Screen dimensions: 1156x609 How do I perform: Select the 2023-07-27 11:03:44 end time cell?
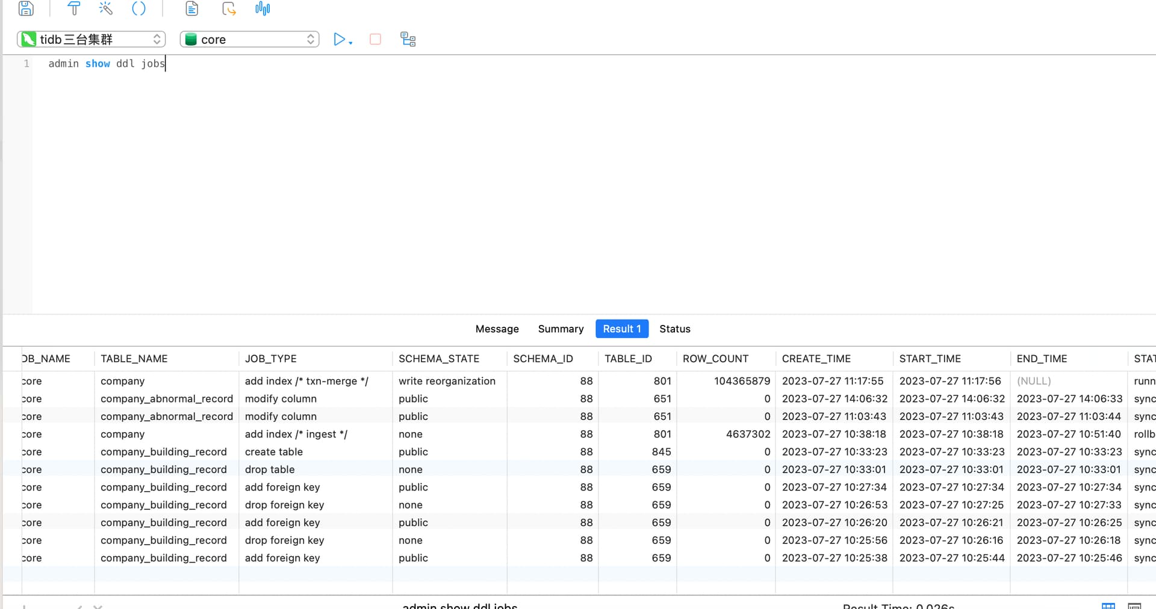point(1069,416)
